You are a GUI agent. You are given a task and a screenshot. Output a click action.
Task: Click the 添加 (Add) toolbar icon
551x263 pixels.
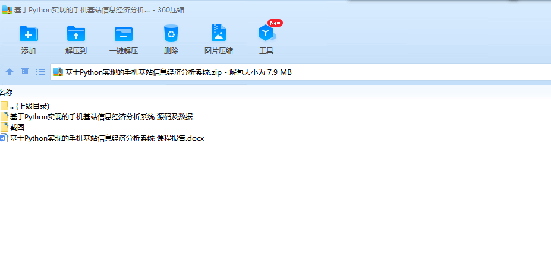(x=29, y=34)
